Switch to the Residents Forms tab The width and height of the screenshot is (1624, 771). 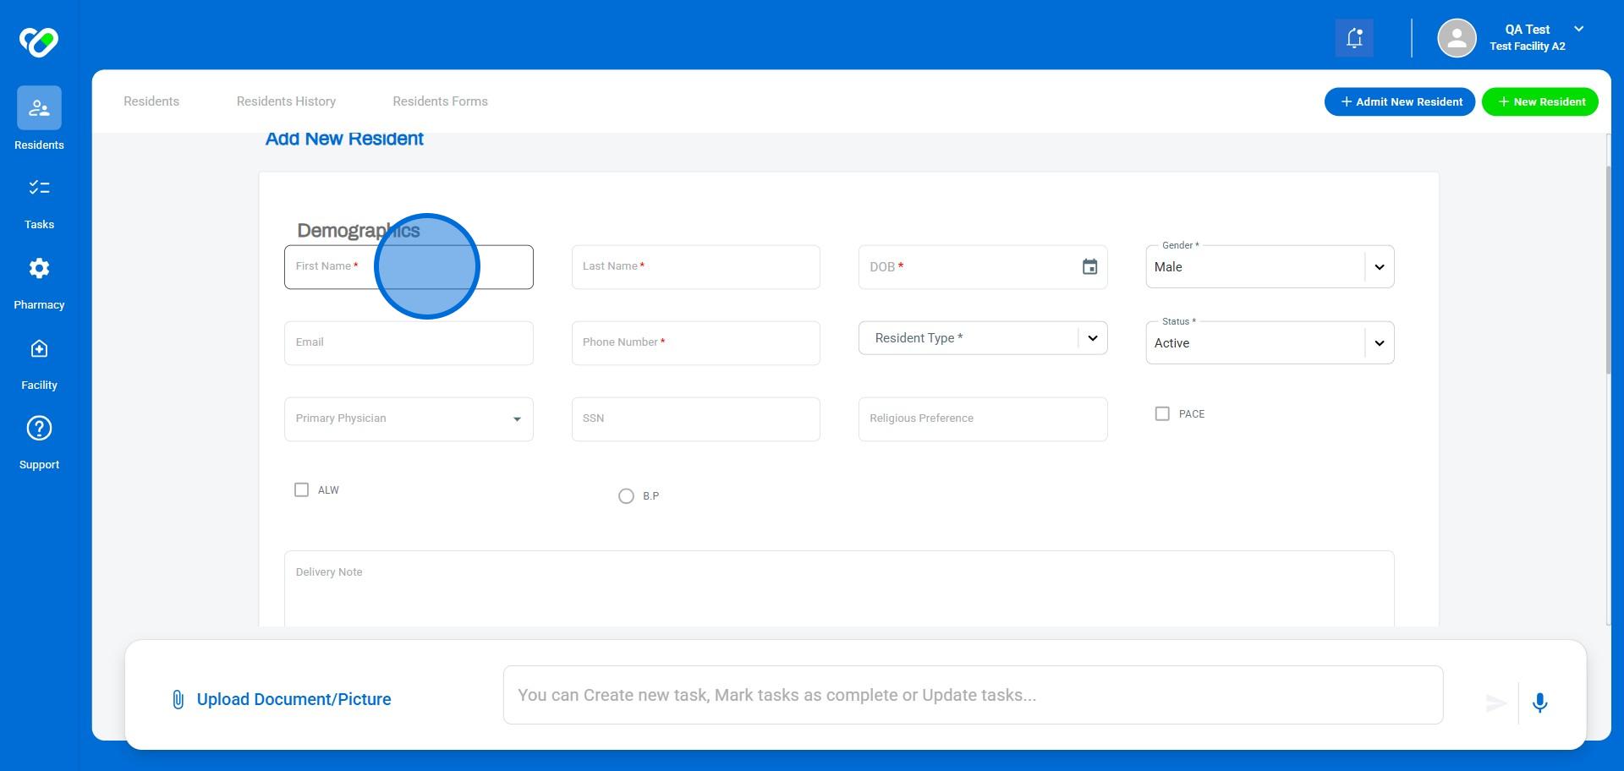coord(440,101)
